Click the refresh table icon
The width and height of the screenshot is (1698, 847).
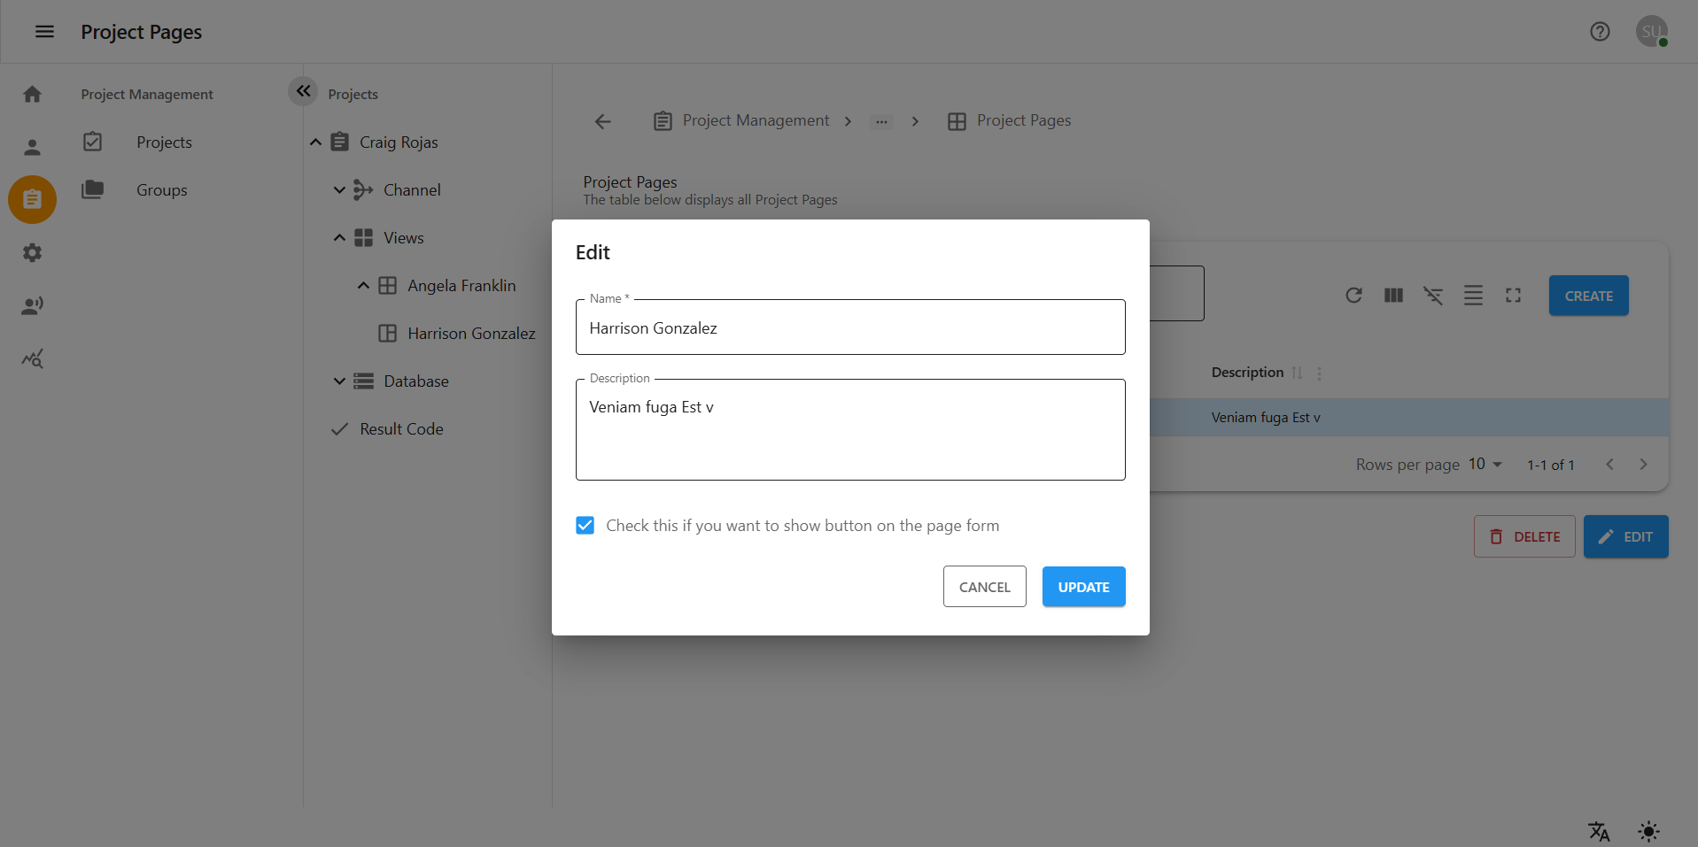click(1353, 296)
